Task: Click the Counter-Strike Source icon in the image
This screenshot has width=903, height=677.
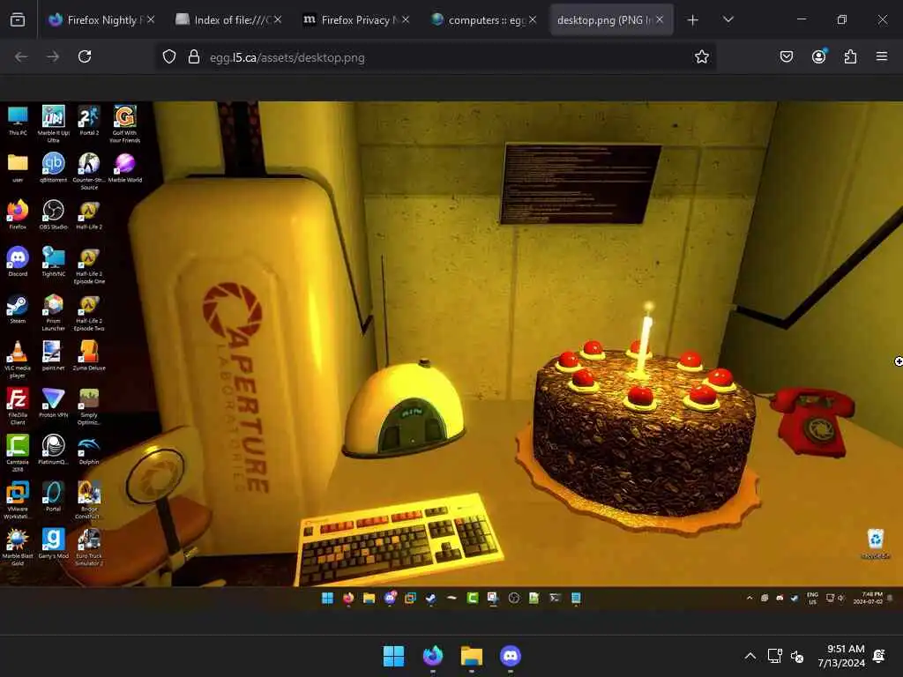Action: click(89, 171)
